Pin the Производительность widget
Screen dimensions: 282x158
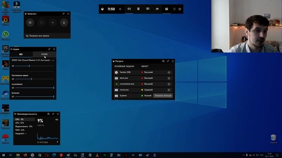(53, 114)
